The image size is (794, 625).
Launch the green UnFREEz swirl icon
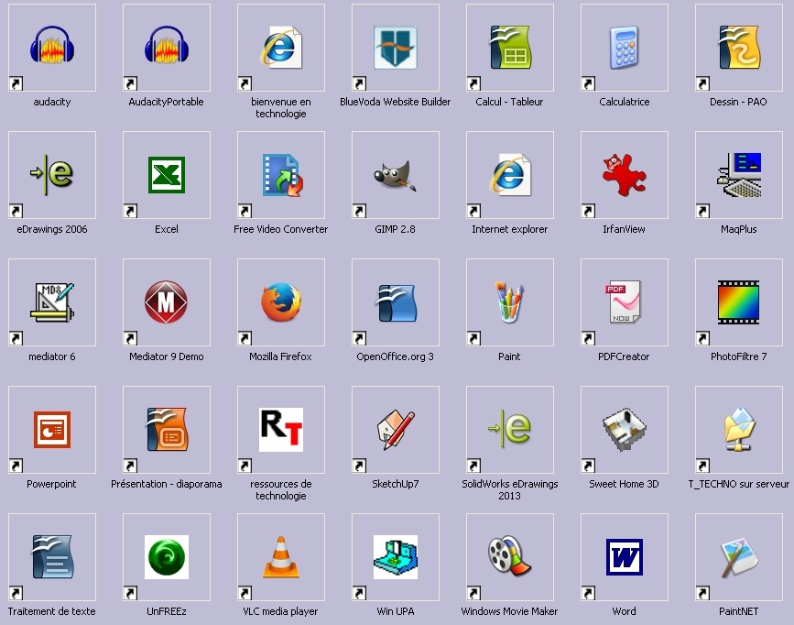coord(167,557)
